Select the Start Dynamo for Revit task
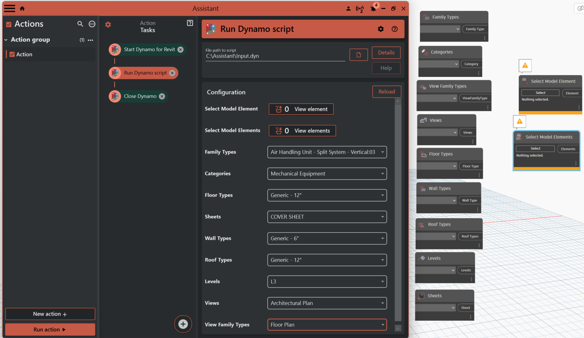This screenshot has height=338, width=584. coord(149,49)
